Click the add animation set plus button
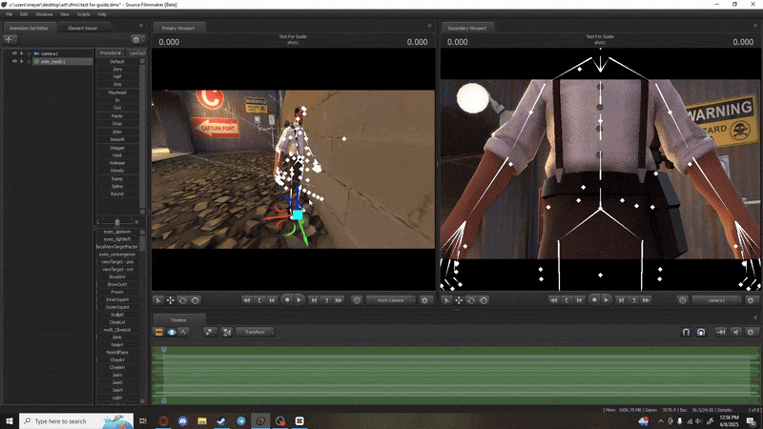The height and width of the screenshot is (429, 763). click(10, 40)
